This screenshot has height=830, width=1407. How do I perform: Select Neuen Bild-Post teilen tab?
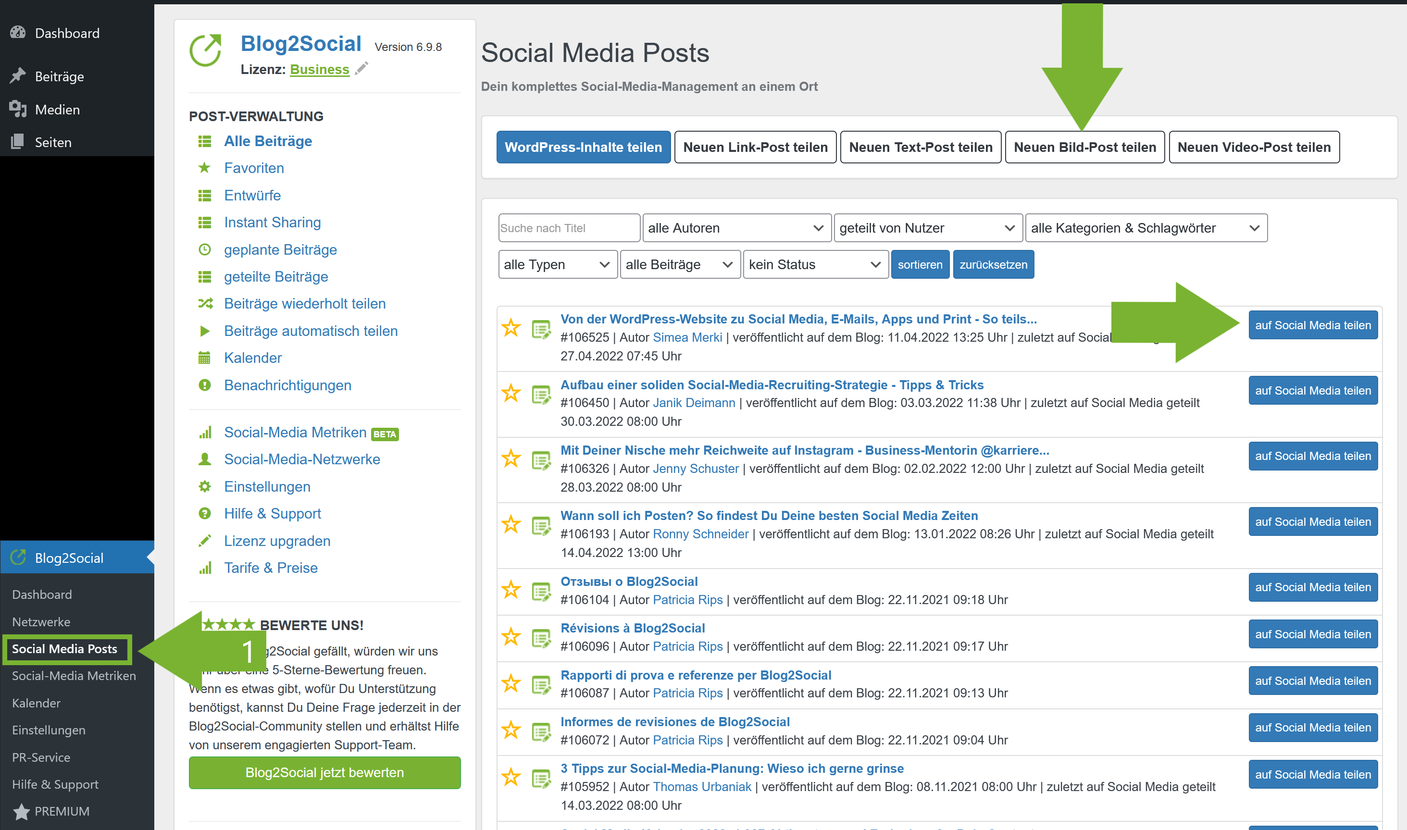pos(1085,147)
